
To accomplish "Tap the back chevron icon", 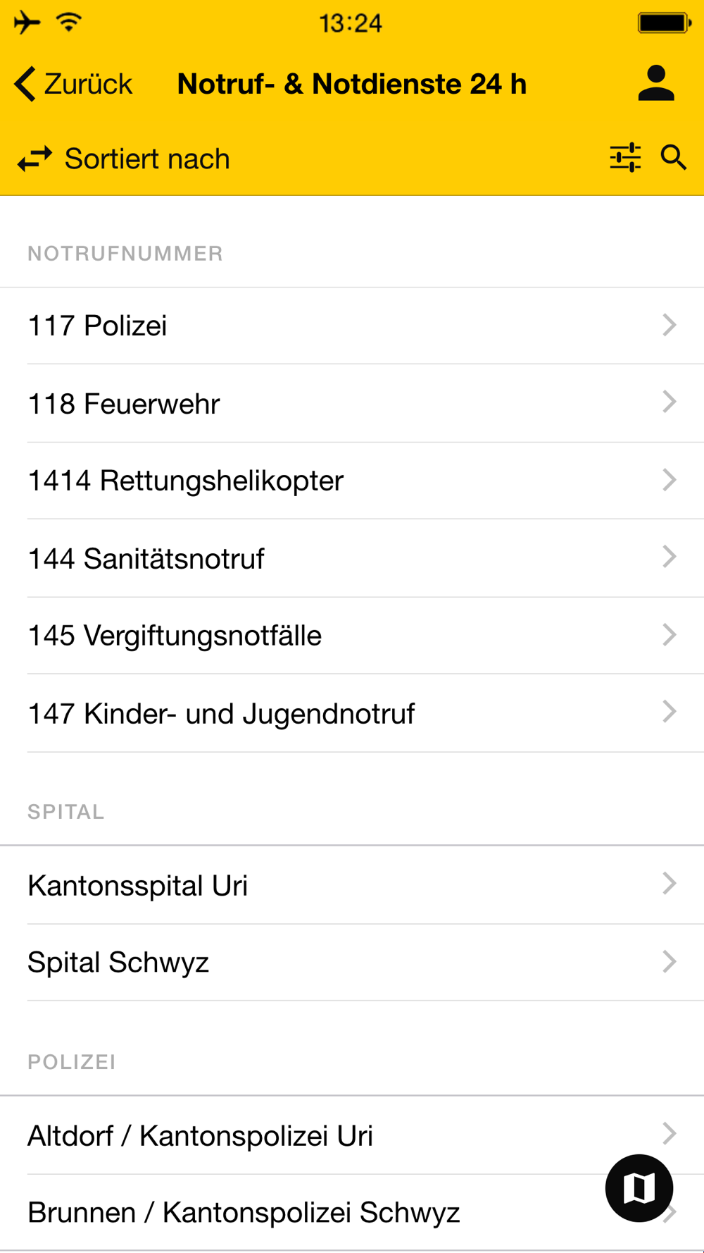I will pyautogui.click(x=25, y=84).
